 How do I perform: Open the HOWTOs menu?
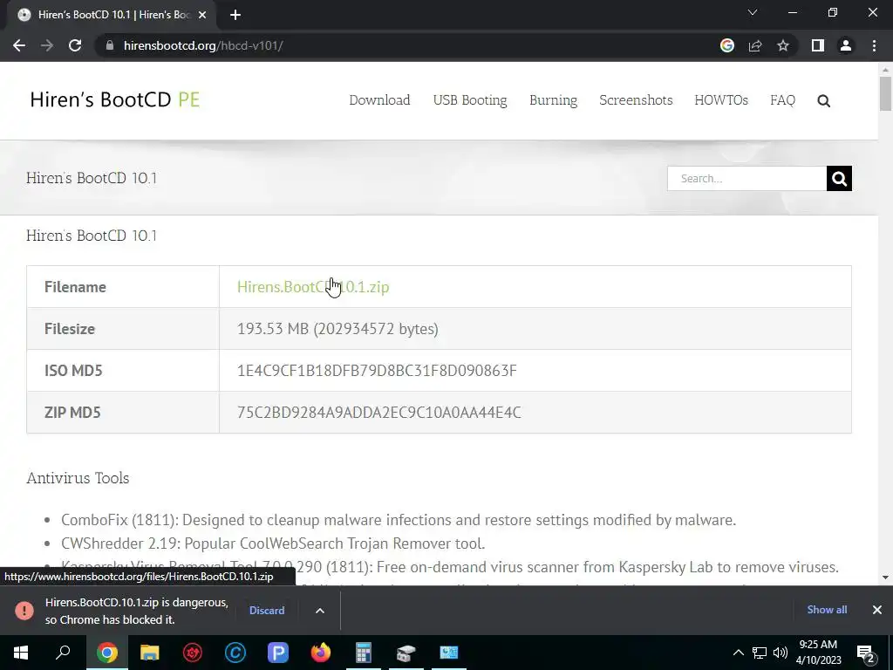pyautogui.click(x=721, y=100)
